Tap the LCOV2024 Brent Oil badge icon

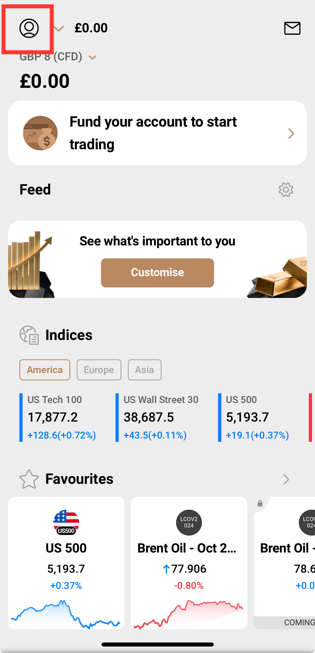189,522
